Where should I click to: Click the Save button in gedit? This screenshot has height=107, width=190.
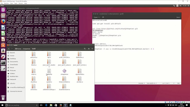(178, 17)
